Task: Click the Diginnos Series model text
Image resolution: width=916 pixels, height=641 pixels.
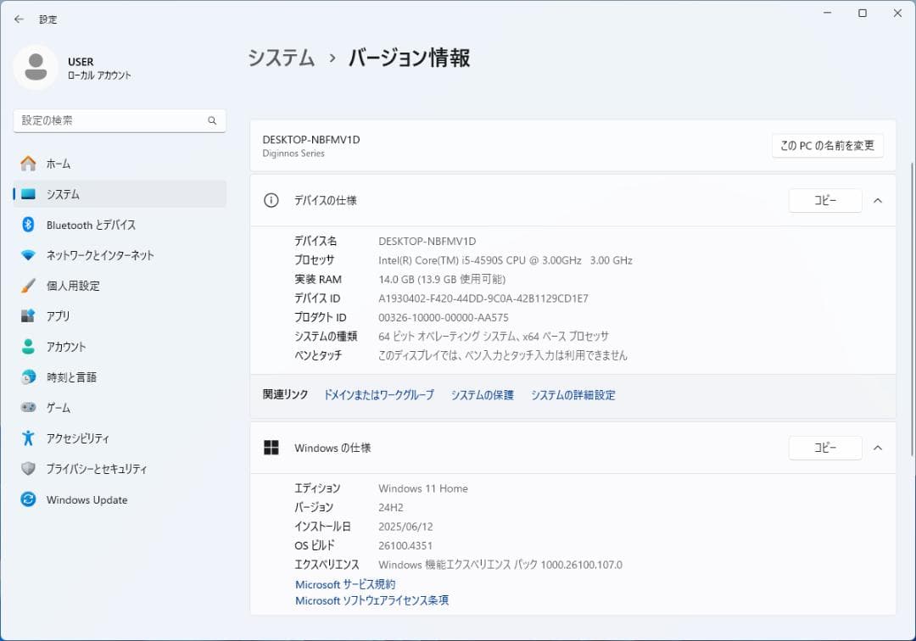Action: point(293,153)
